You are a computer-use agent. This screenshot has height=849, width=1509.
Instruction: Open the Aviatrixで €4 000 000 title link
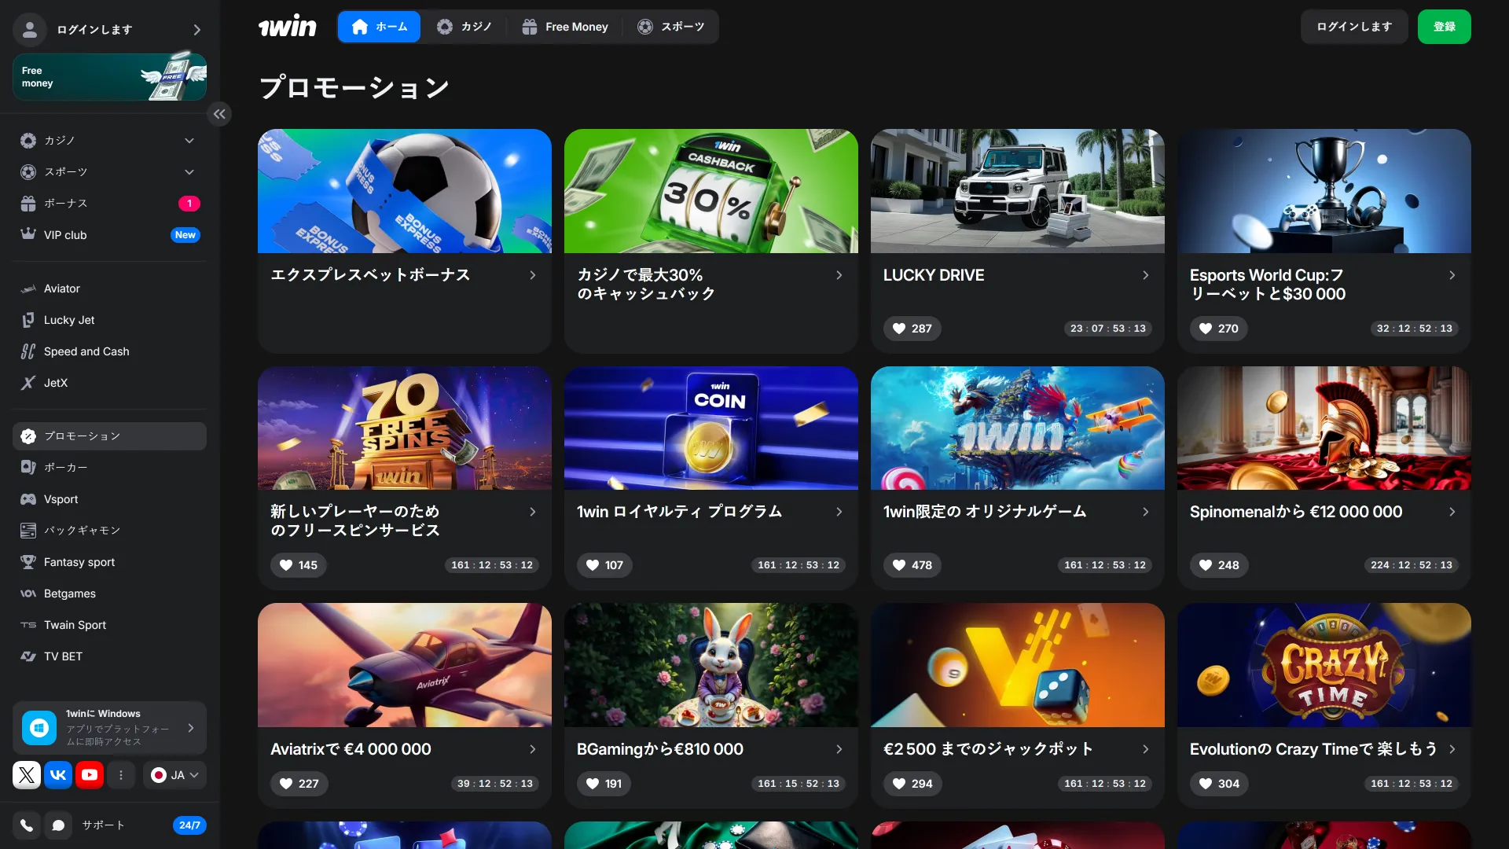pos(351,749)
